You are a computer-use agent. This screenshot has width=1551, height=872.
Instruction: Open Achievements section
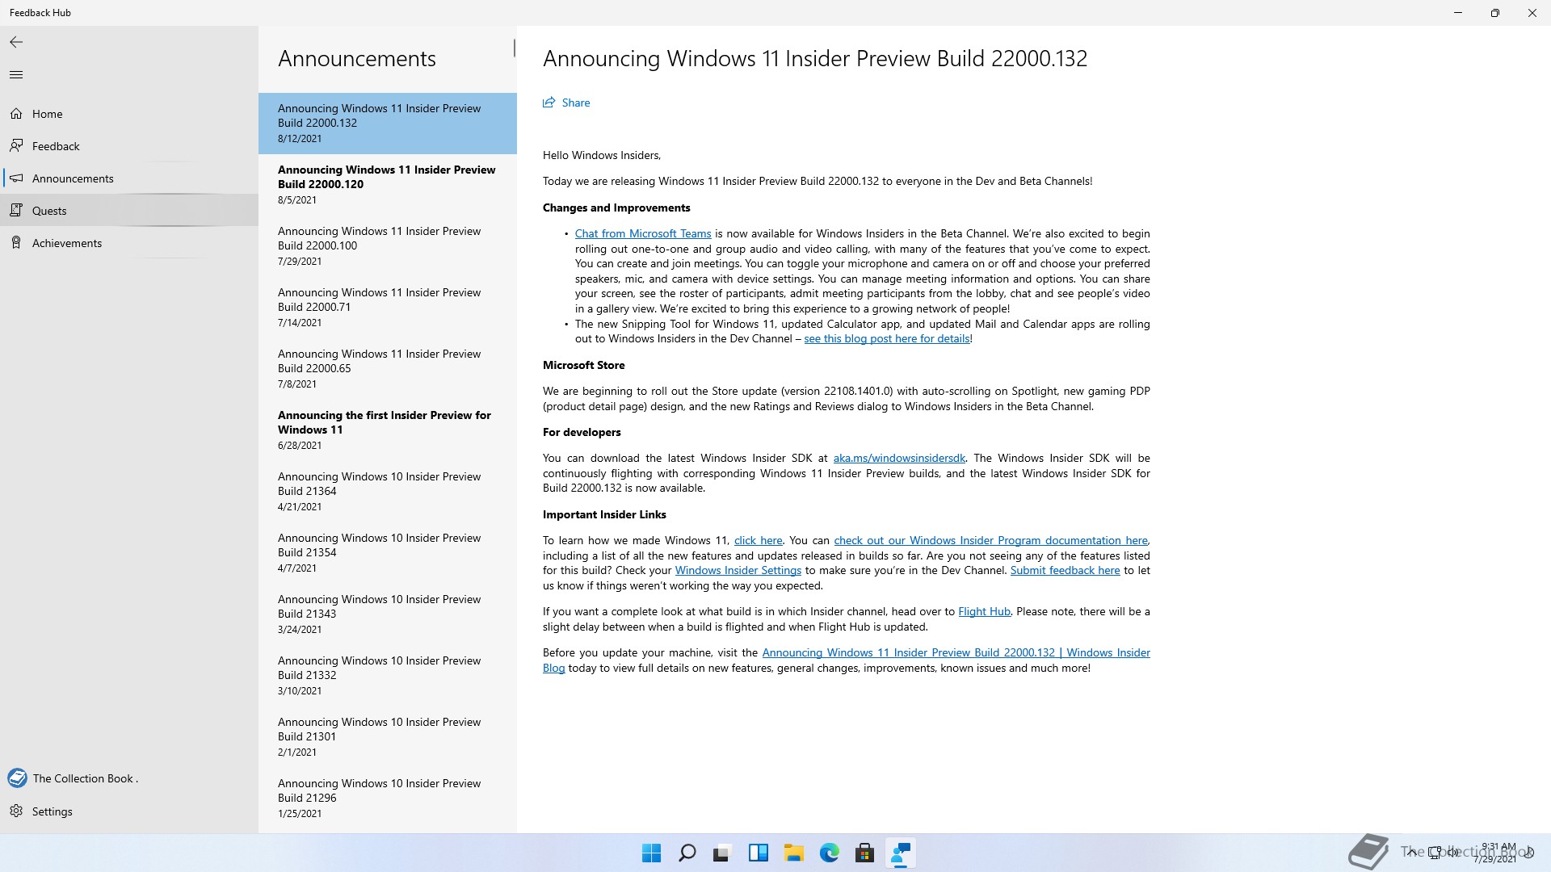129,243
